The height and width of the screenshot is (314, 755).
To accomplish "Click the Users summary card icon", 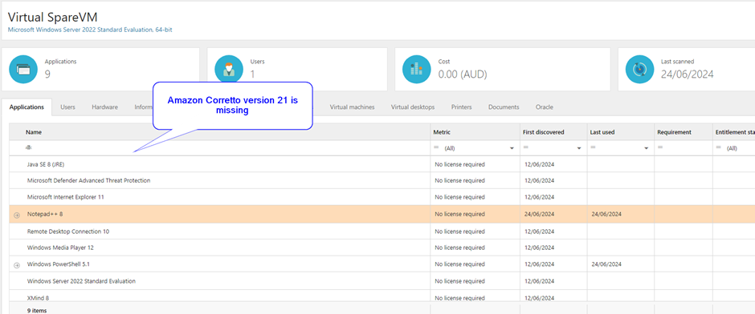I will 229,69.
